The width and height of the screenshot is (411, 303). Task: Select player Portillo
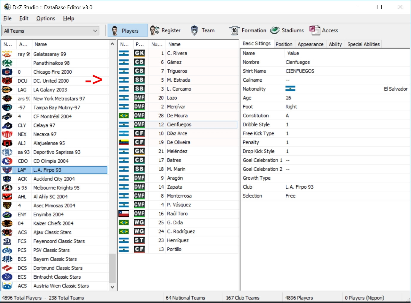tap(178, 249)
